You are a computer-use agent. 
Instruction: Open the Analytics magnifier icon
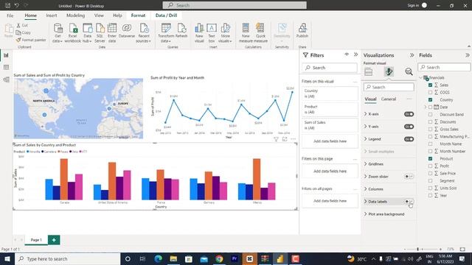point(409,71)
